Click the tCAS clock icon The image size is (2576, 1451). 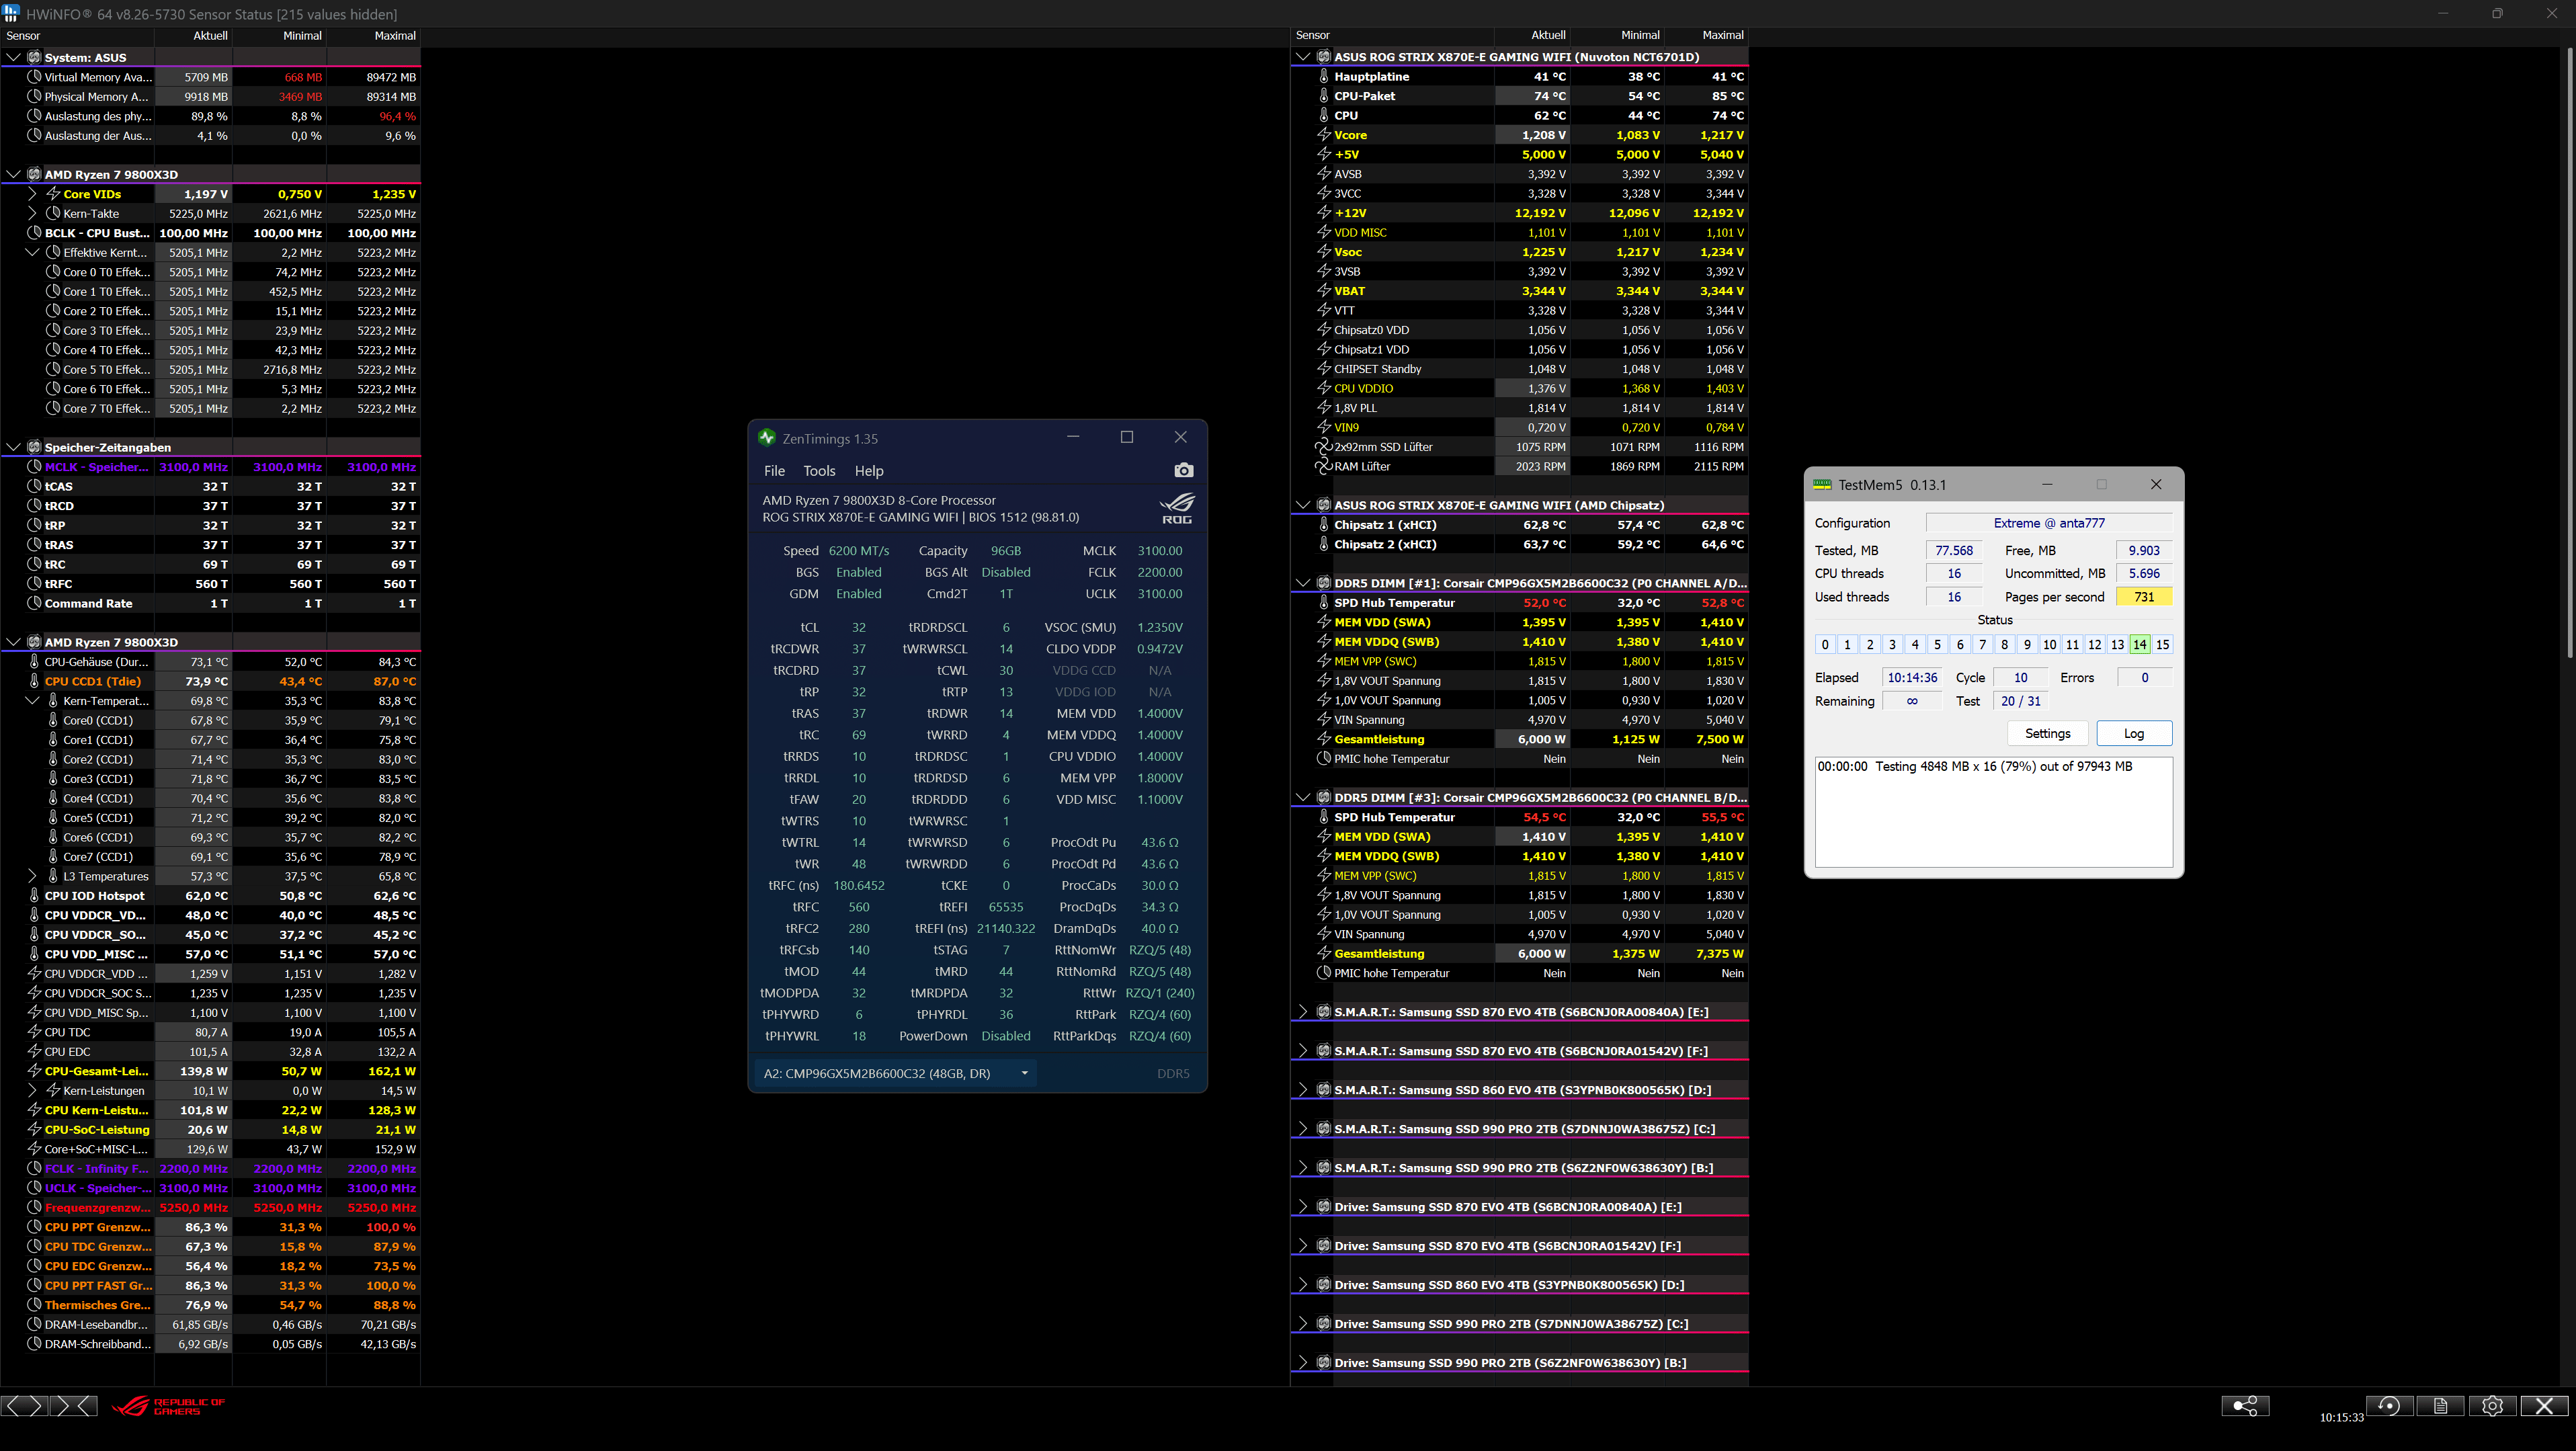pos(35,486)
